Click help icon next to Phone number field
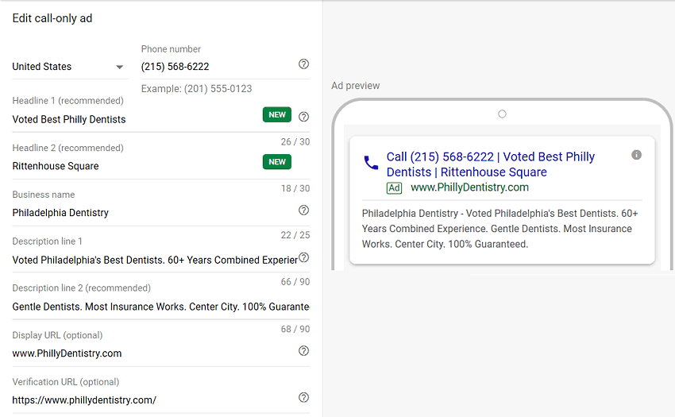 coord(303,64)
